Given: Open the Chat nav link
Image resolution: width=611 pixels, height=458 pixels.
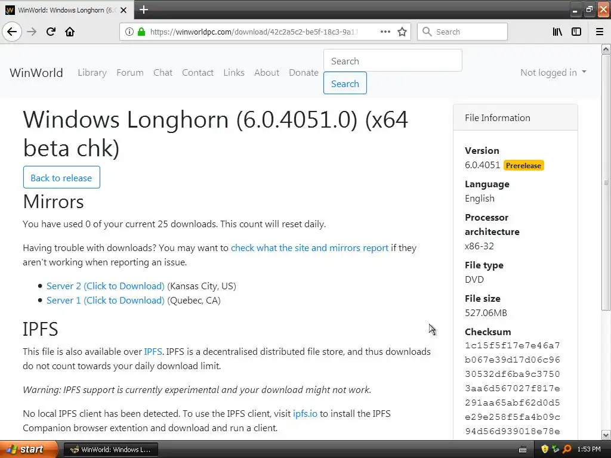Looking at the screenshot, I should click(163, 72).
